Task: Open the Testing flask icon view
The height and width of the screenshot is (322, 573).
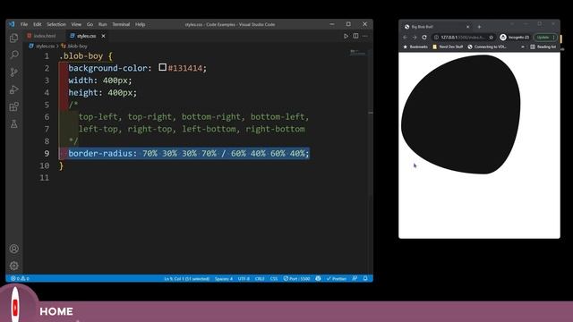Action: [x=14, y=124]
